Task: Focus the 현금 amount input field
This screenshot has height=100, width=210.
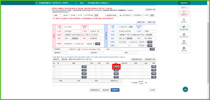Action: pos(61,84)
